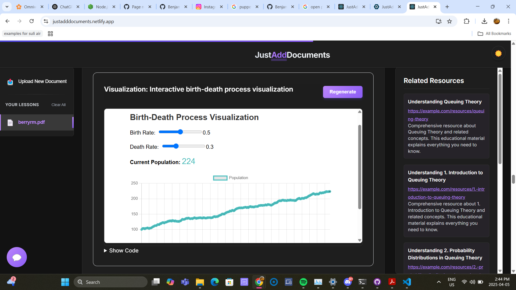The width and height of the screenshot is (516, 290).
Task: Toggle the sun theme switch
Action: coord(498,53)
